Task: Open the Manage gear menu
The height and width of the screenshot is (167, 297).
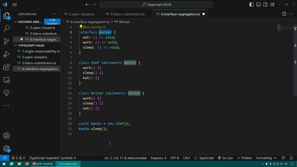Action: pos(6,148)
